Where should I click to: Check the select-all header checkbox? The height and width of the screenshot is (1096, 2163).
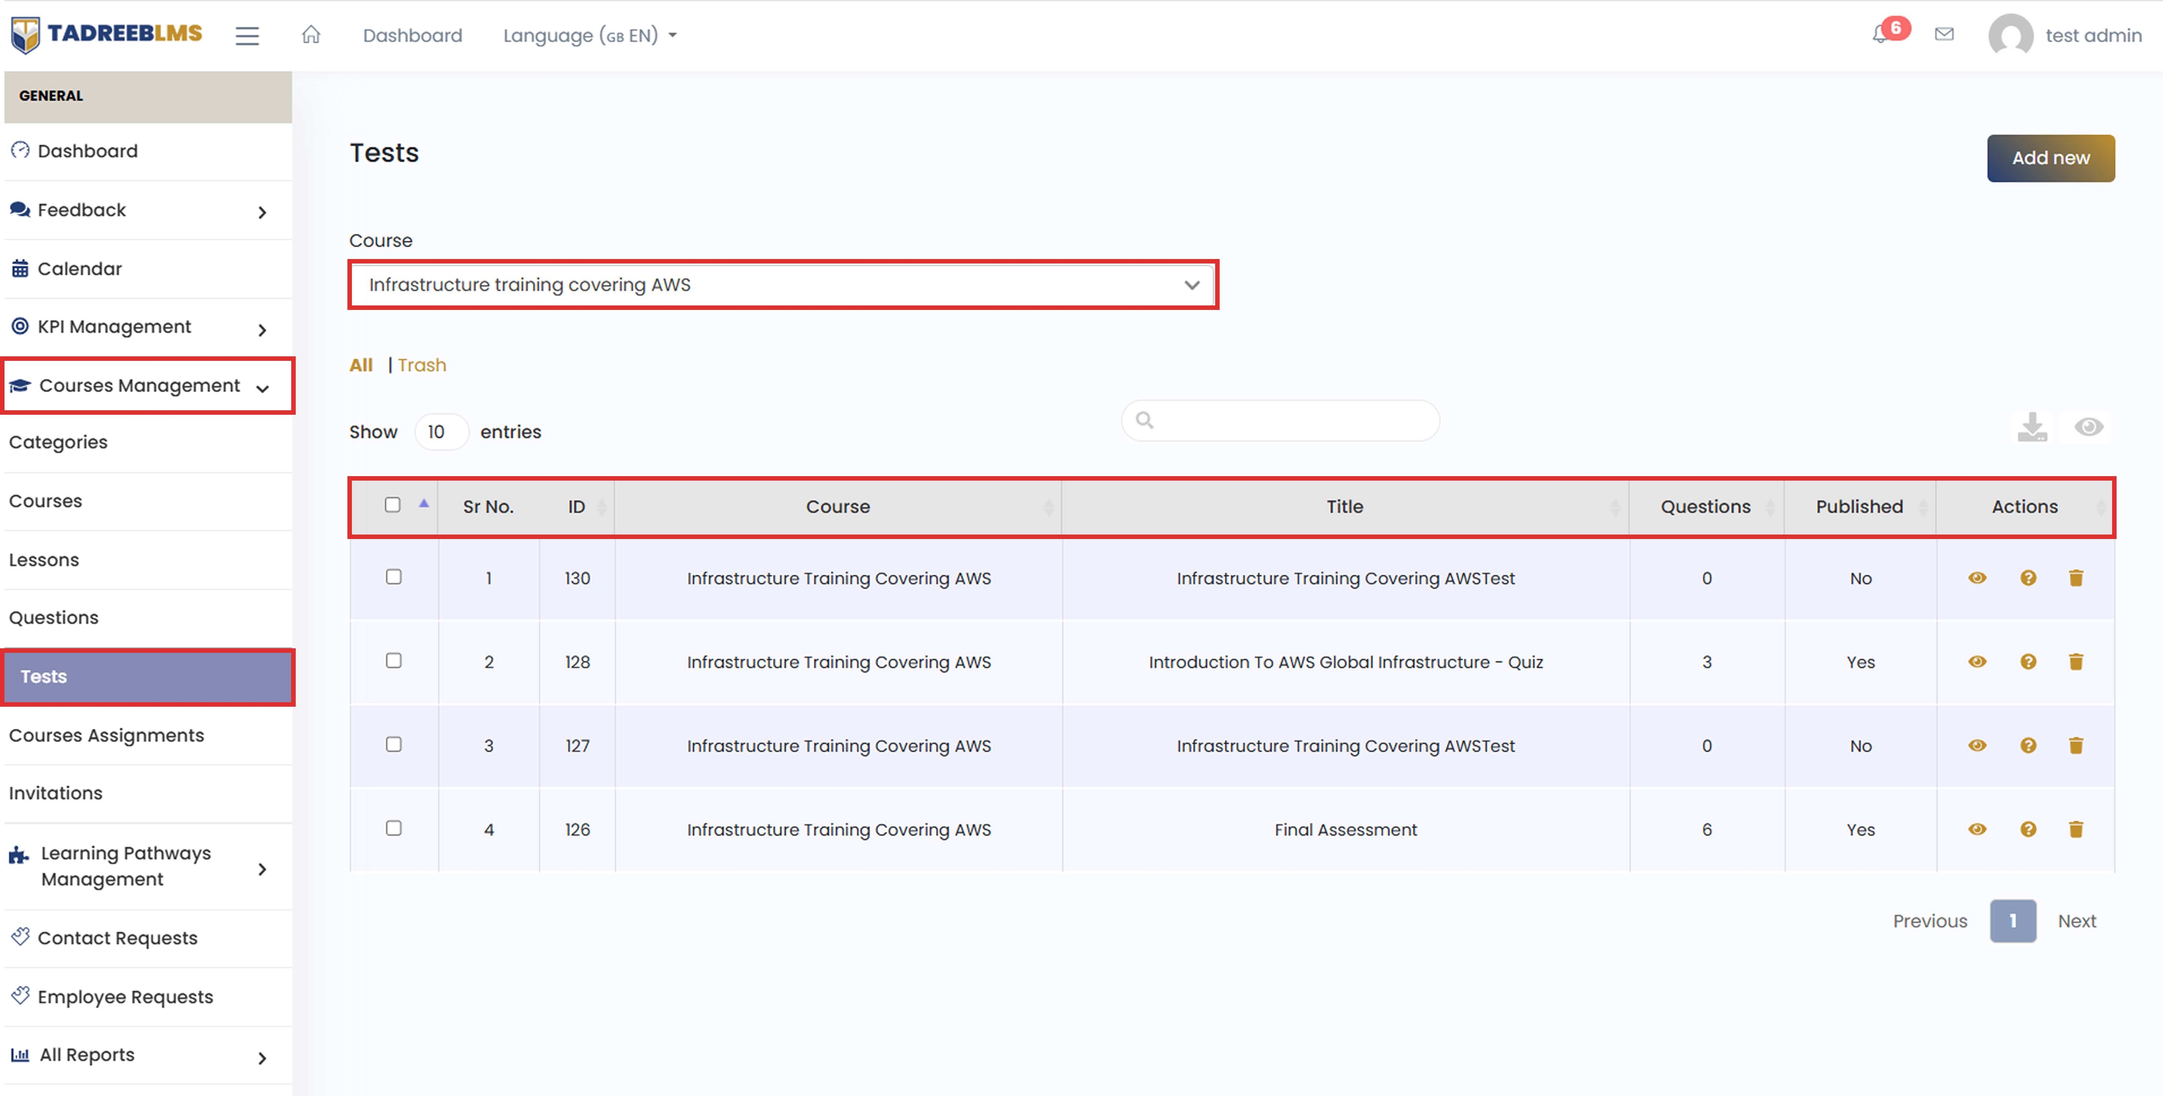[392, 505]
